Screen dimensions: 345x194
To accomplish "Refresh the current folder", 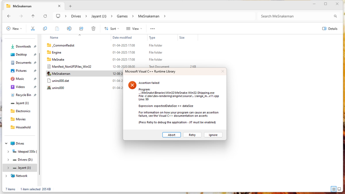I will point(45,16).
